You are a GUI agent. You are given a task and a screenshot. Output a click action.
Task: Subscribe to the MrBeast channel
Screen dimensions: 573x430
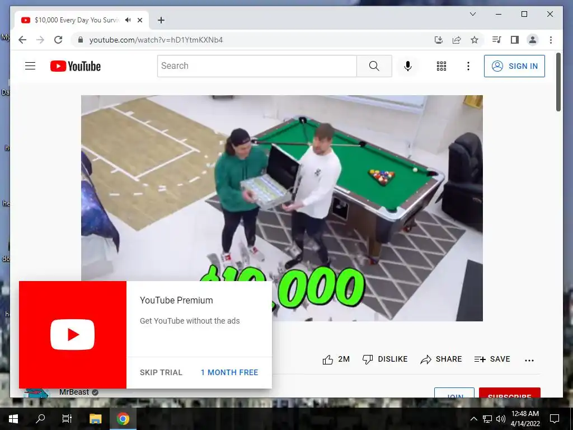[509, 392]
